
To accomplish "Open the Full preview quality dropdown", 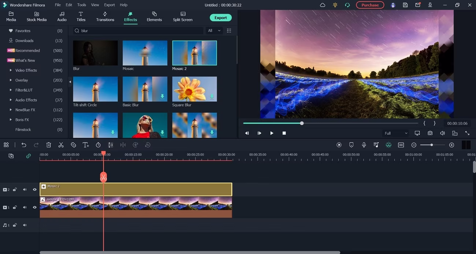I will point(395,133).
